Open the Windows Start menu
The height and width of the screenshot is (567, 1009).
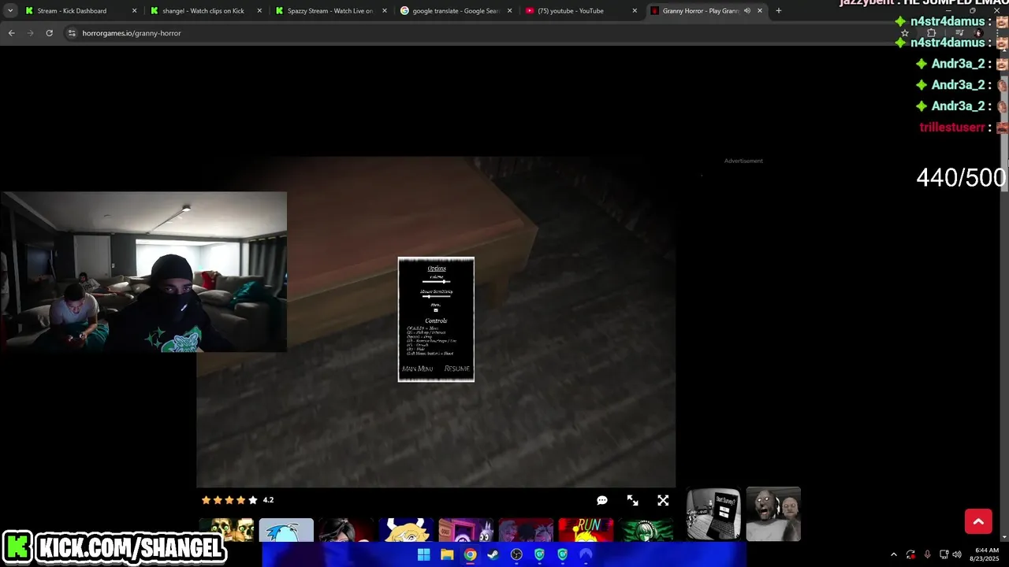[x=423, y=554]
